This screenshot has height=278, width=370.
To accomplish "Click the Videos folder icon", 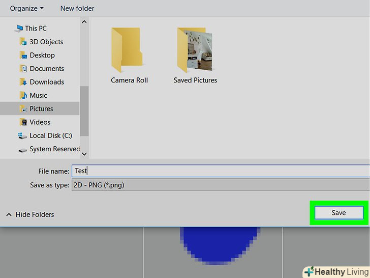I will click(x=23, y=122).
